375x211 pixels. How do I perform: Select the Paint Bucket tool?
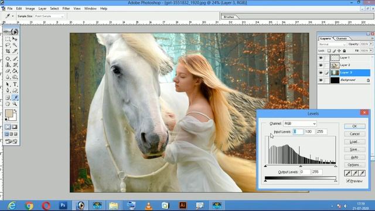pos(15,71)
